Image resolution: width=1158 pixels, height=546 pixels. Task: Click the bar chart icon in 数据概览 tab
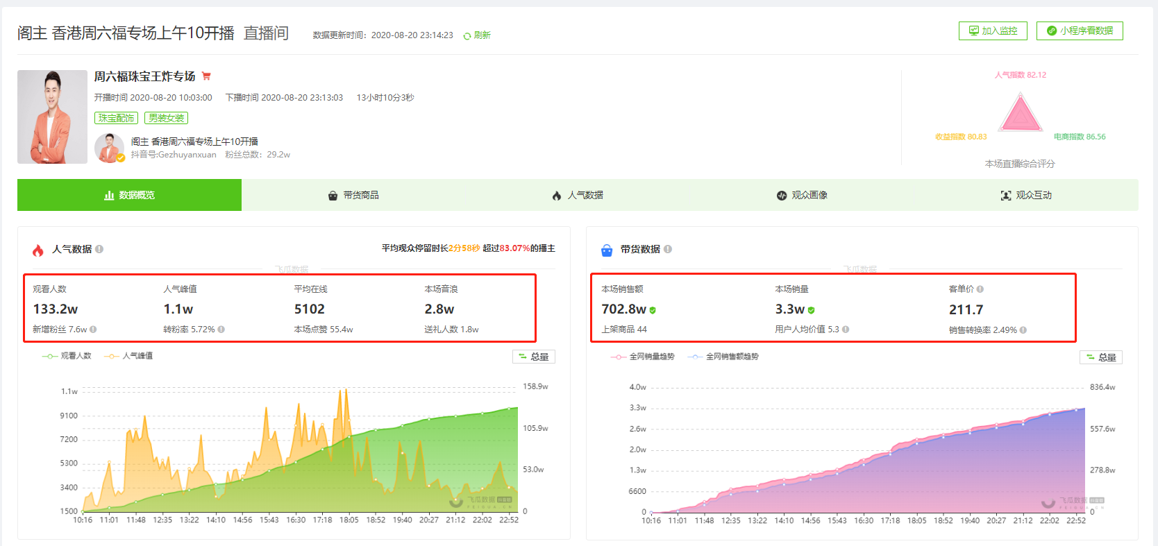coord(109,196)
